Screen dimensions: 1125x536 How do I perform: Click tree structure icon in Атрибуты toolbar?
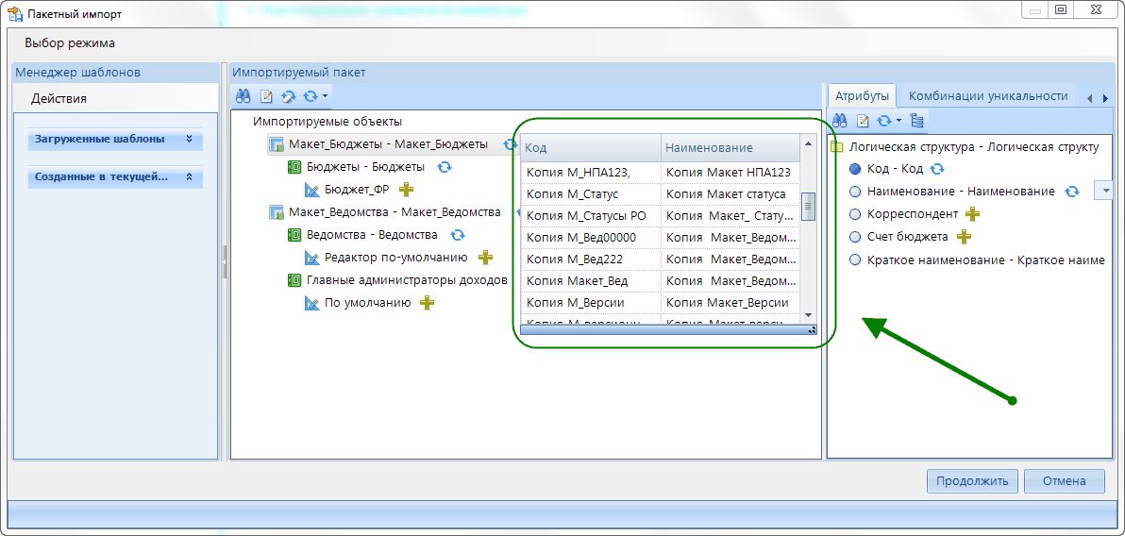pyautogui.click(x=917, y=121)
